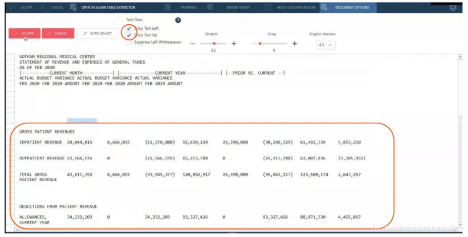Click the Trapping icon in top toolbar

[168, 7]
